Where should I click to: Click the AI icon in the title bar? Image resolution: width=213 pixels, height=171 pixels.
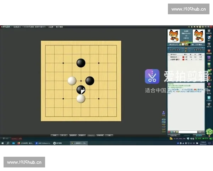[189, 27]
